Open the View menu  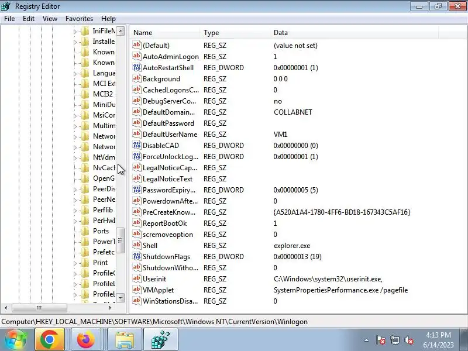50,19
